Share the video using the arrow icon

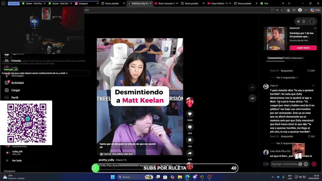click(190, 153)
